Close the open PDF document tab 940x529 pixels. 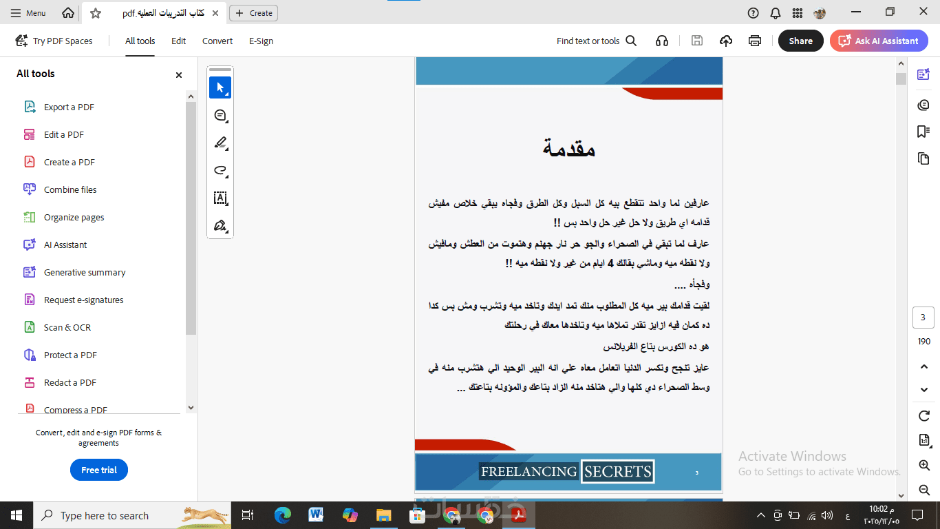point(215,12)
